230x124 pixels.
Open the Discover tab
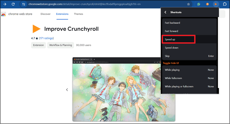pos(45,14)
